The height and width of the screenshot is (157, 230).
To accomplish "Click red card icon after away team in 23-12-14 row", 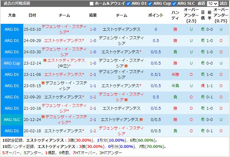I will point(126,66).
